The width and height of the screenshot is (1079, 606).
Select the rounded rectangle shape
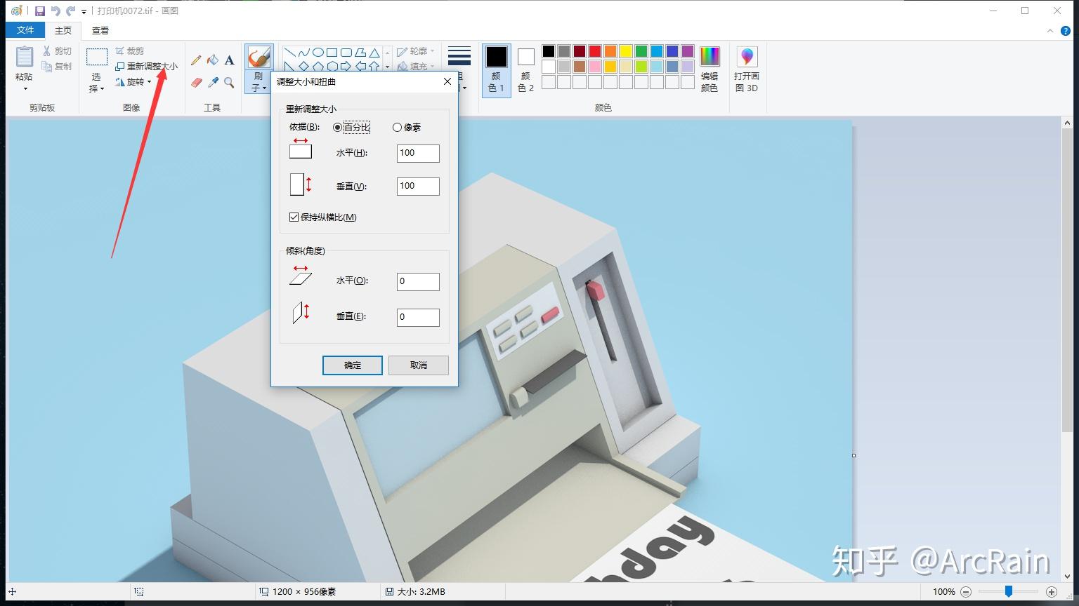pyautogui.click(x=346, y=53)
